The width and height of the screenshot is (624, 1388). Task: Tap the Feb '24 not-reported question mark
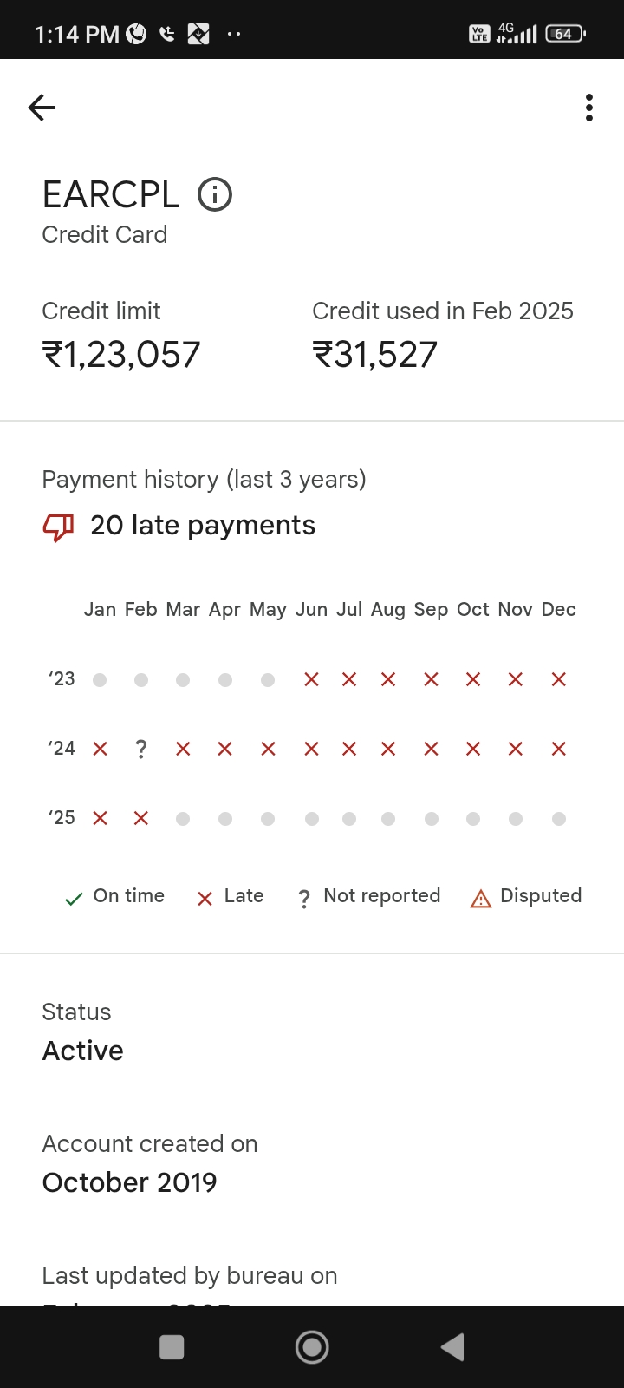141,750
